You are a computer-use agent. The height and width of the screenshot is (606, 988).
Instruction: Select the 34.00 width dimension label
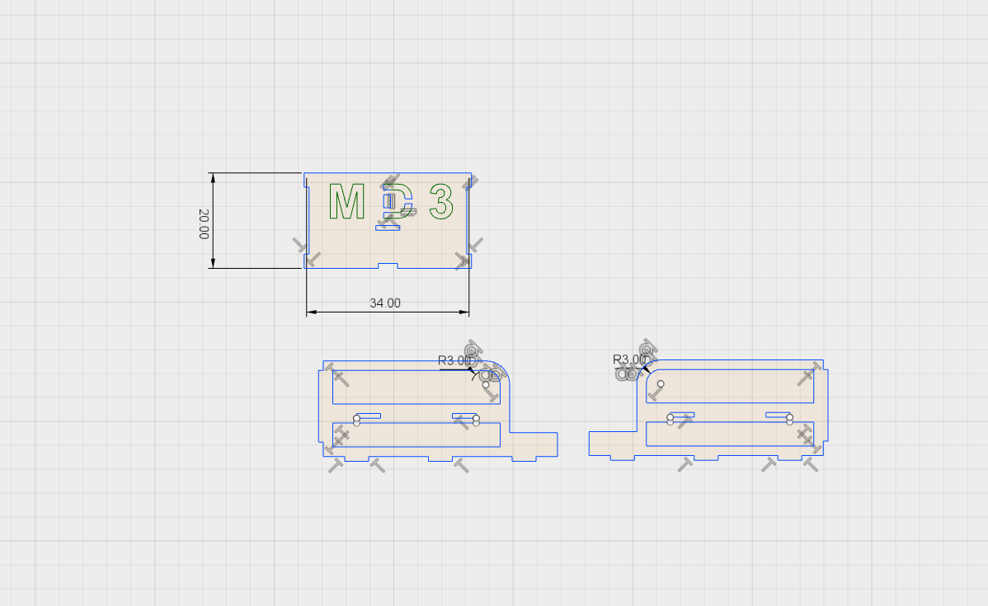click(384, 303)
